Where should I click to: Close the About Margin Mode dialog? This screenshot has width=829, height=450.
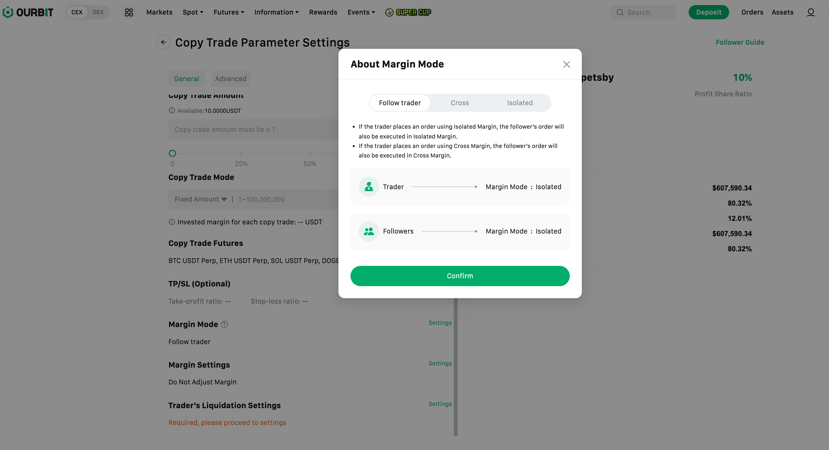tap(566, 64)
